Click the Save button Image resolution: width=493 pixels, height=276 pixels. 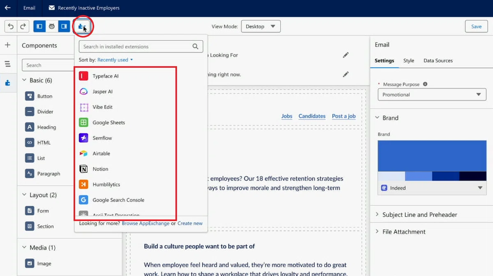pyautogui.click(x=476, y=26)
